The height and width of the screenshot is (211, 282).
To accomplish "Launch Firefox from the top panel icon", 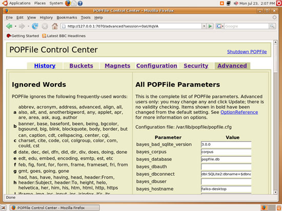I will pos(68,3).
